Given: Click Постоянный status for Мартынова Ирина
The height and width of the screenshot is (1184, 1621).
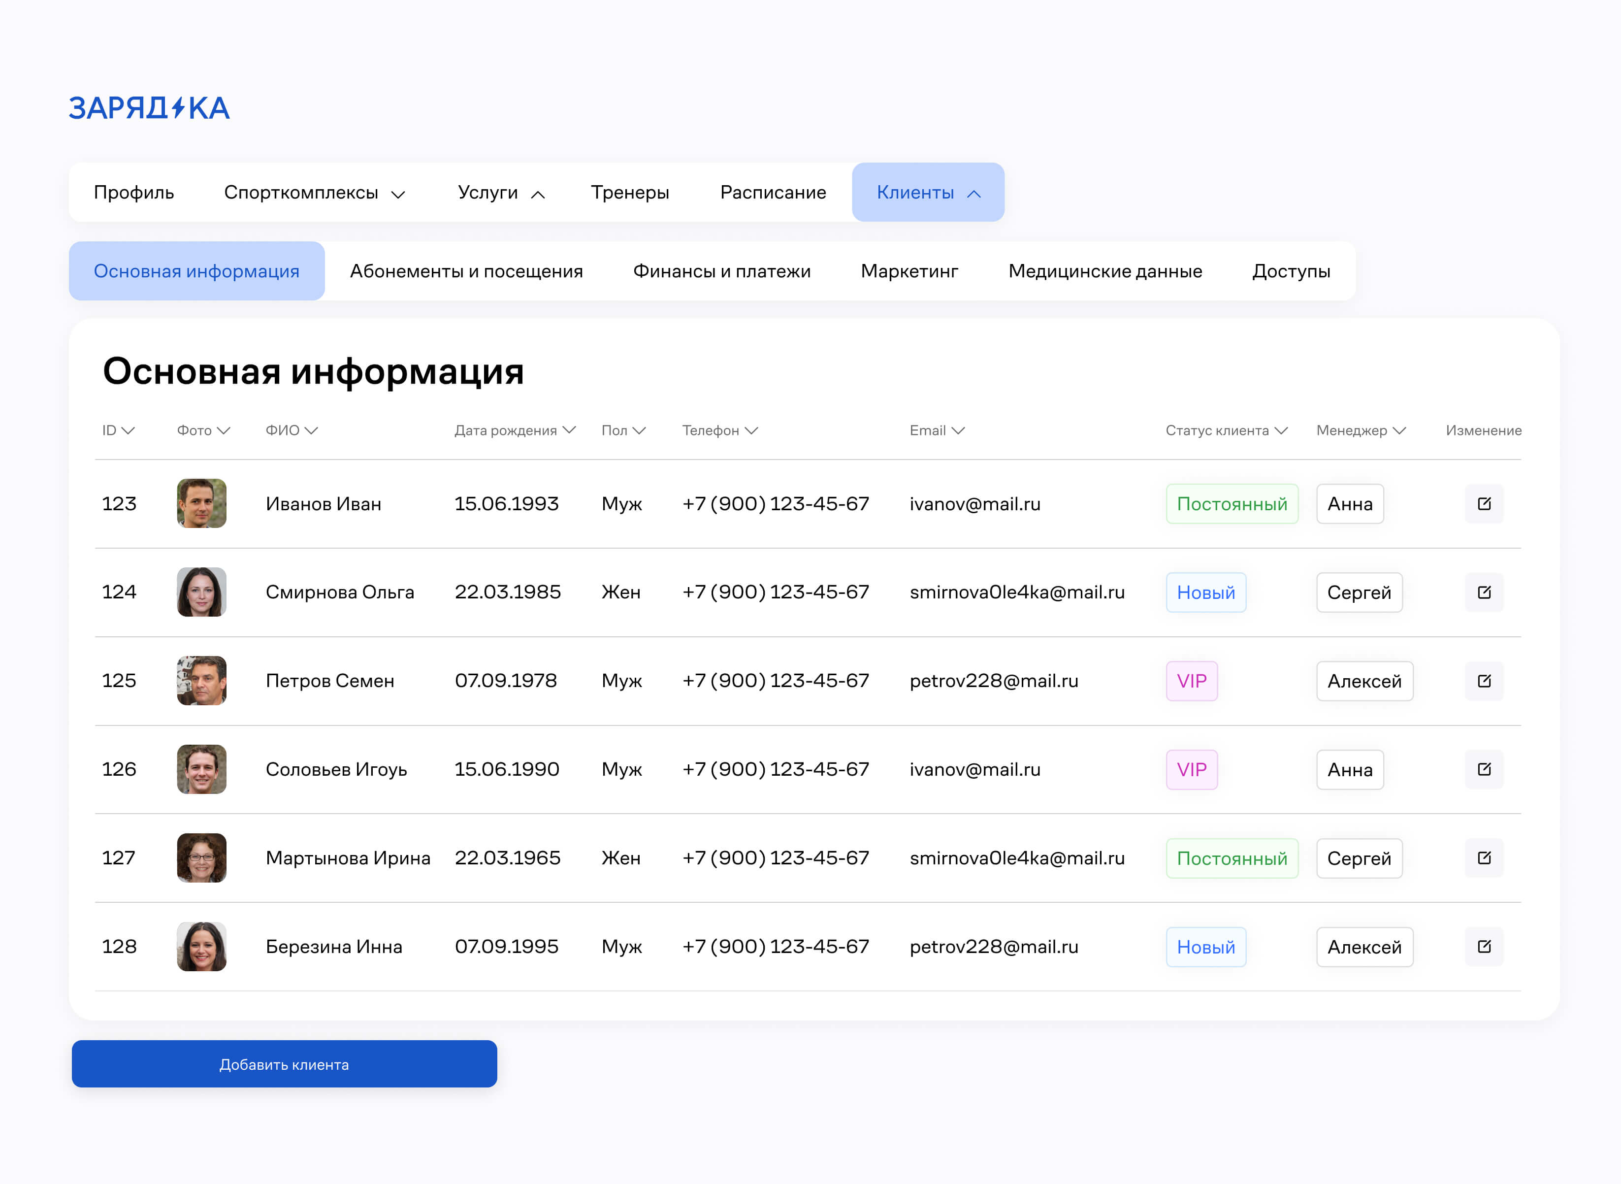Looking at the screenshot, I should tap(1232, 858).
